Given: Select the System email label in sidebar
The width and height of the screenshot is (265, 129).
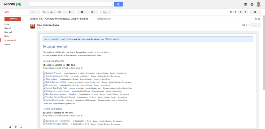Looking at the screenshot, I should [10, 40].
